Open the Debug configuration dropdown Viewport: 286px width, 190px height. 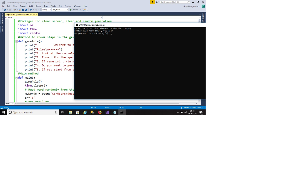(51, 9)
